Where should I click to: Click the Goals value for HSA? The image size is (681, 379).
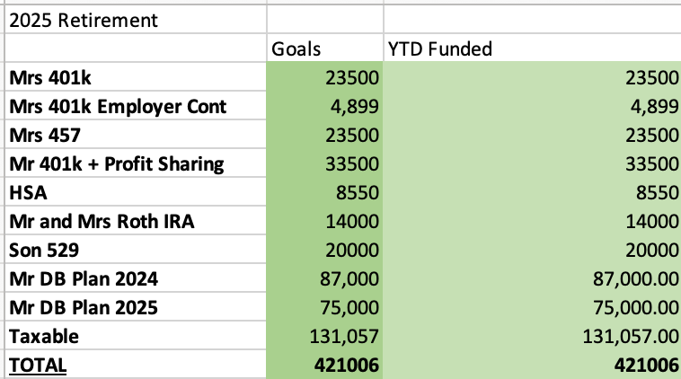325,193
